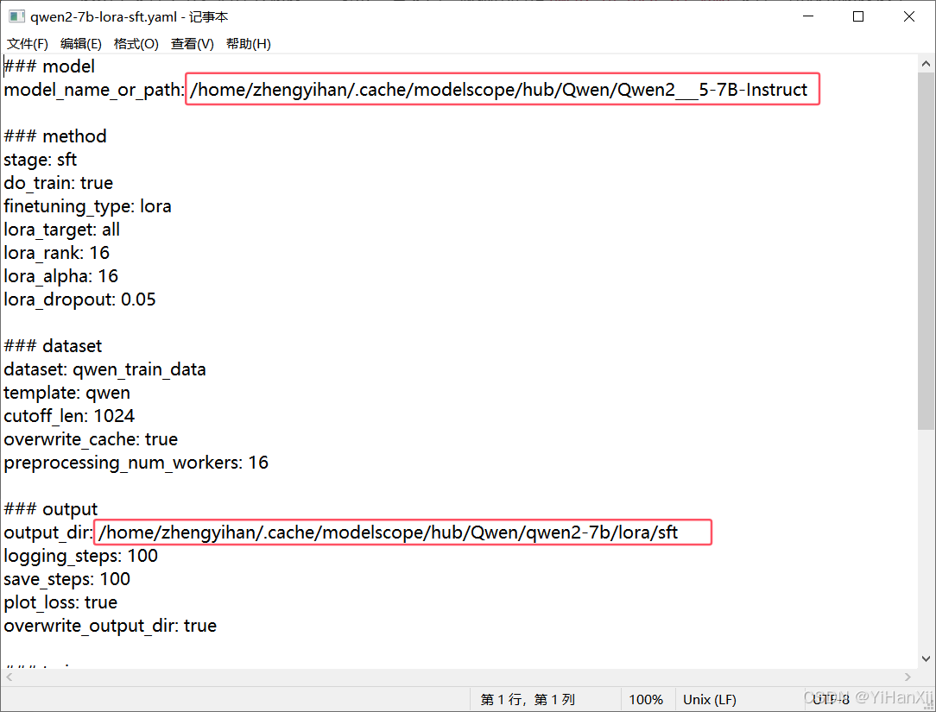Open the 帮助(H) menu
936x712 pixels.
click(x=249, y=43)
